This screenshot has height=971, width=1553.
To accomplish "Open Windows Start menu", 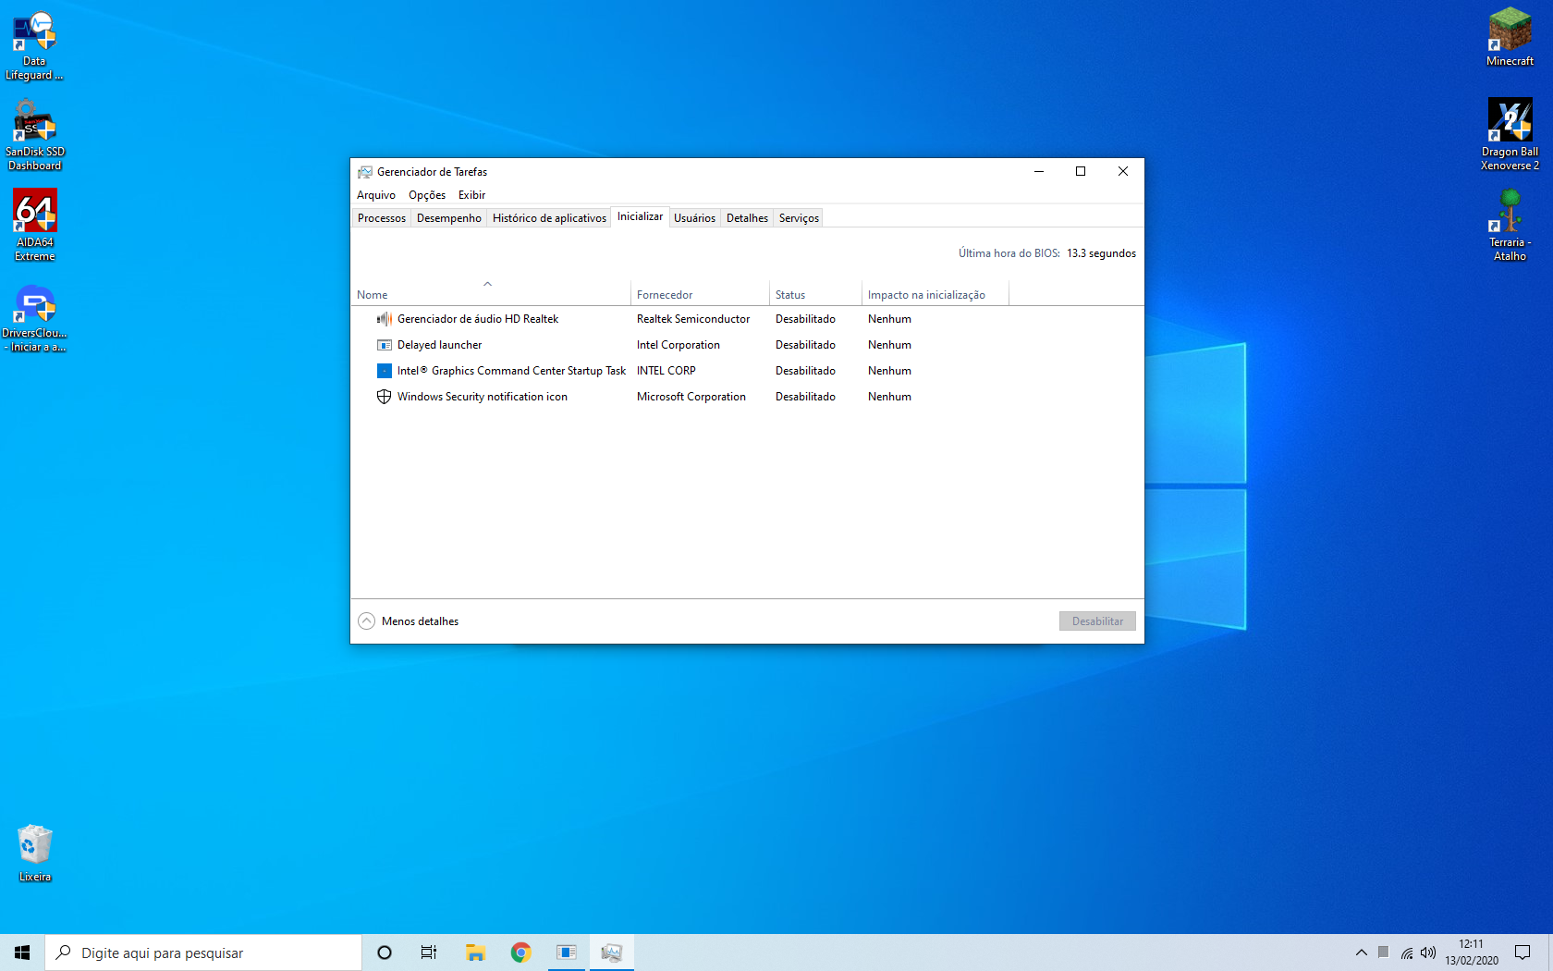I will [x=22, y=953].
